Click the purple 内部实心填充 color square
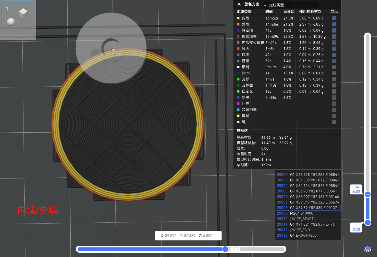Image resolution: width=377 pixels, height=257 pixels. (x=238, y=43)
